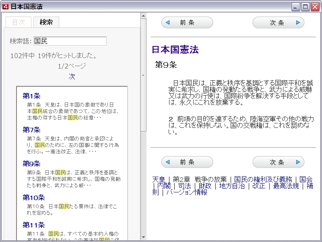322x242 pixels.
Task: Select the 検索 tab
Action: click(46, 22)
